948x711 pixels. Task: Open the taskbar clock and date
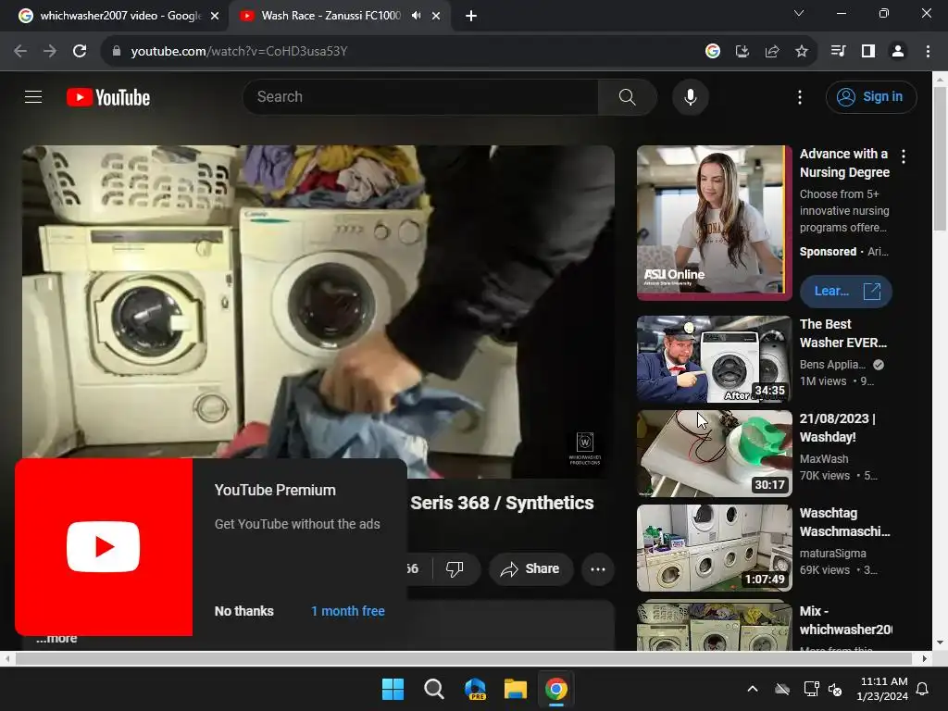pyautogui.click(x=882, y=689)
